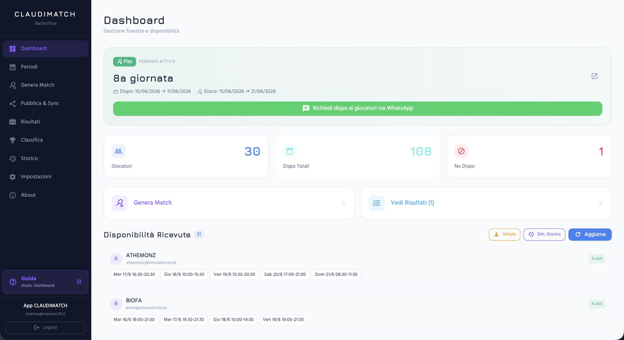Image resolution: width=624 pixels, height=340 pixels.
Task: Click athemonz@simulator.local email
Action: tap(151, 263)
